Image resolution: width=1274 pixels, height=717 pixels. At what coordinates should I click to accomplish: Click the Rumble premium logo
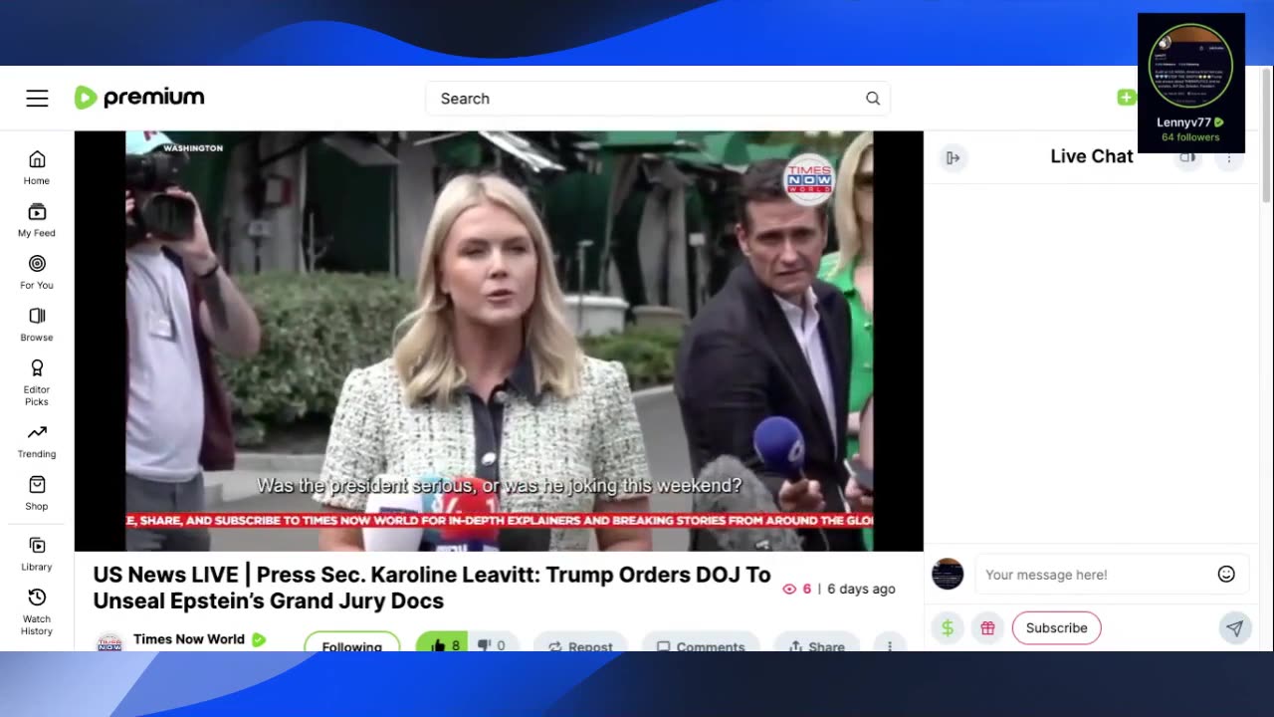[139, 98]
